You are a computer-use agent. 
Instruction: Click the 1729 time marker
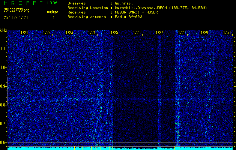point(204,32)
